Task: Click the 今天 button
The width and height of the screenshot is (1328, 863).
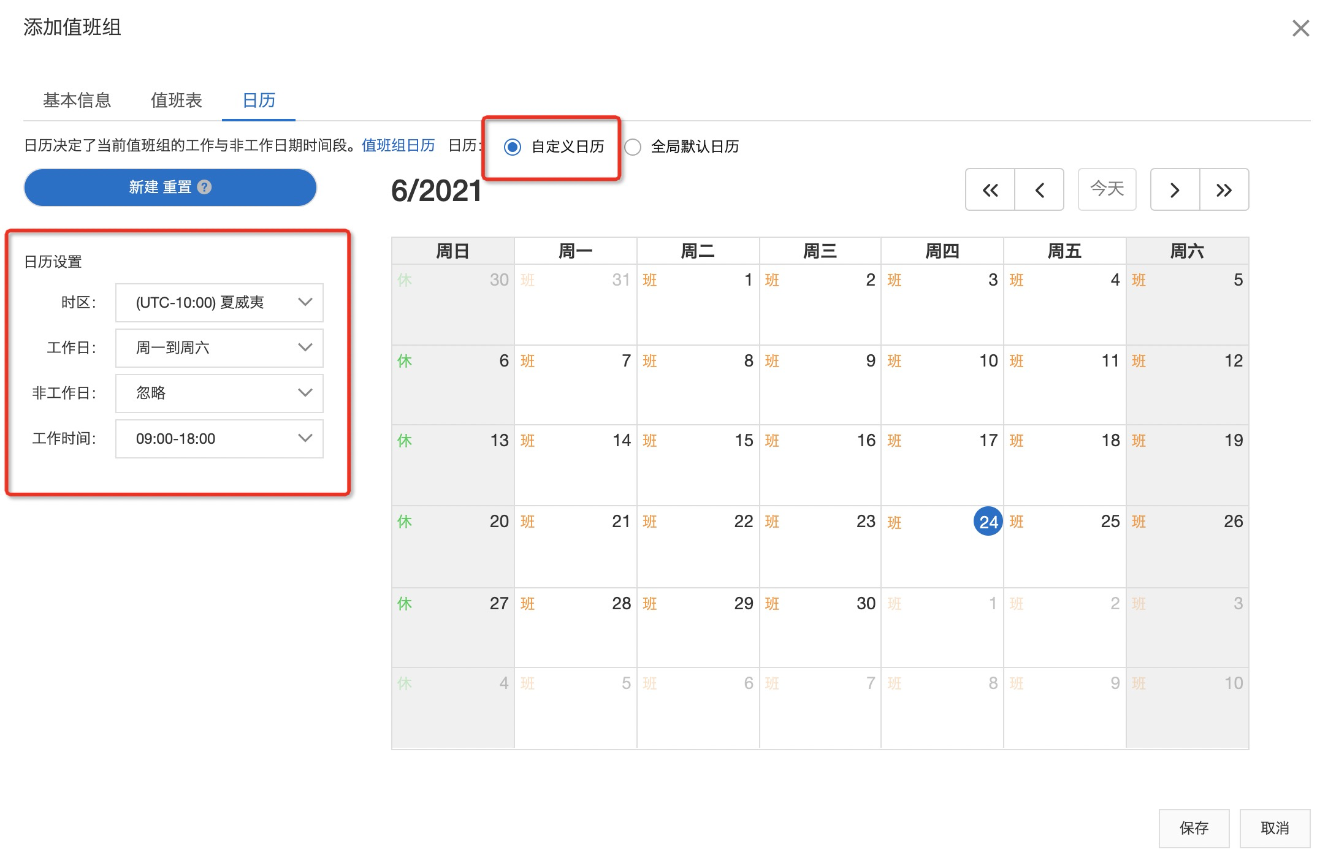Action: coord(1107,189)
